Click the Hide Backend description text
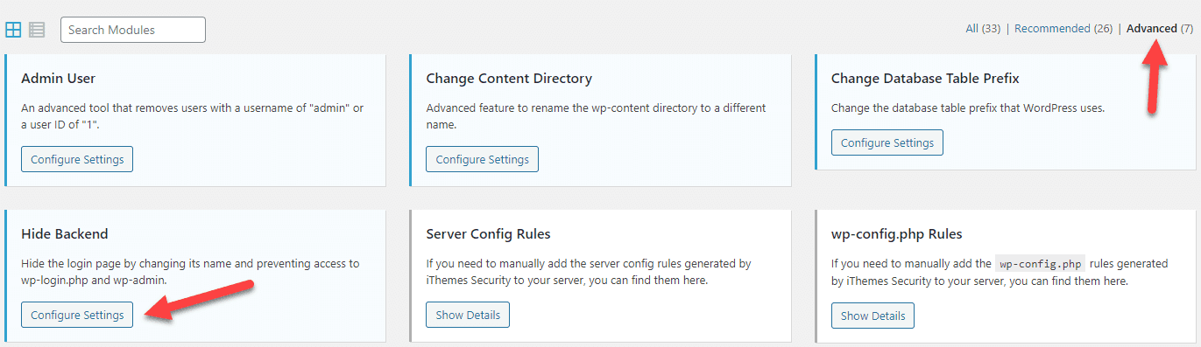 point(190,272)
